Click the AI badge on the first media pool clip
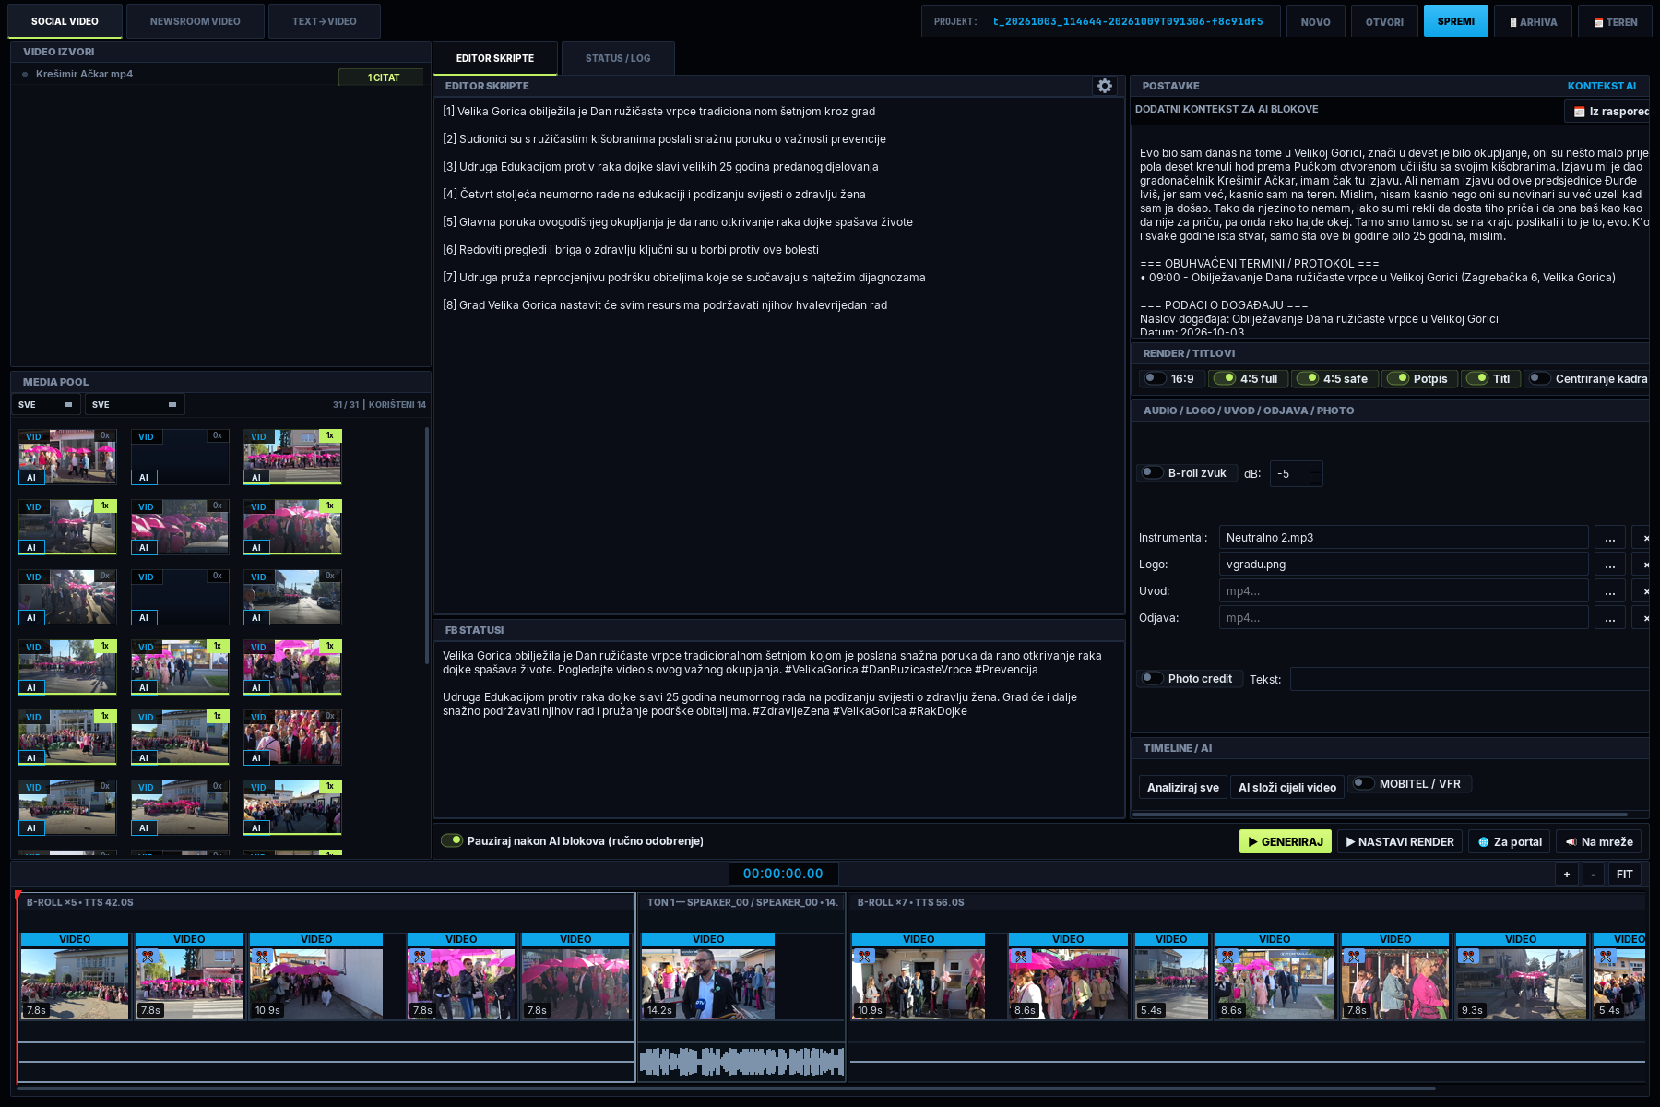Viewport: 1660px width, 1107px height. [31, 477]
